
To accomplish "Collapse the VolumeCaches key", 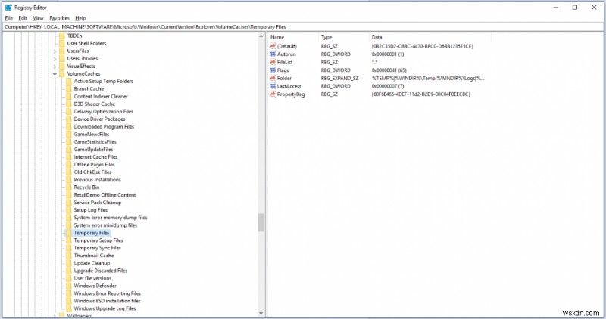I will [55, 73].
